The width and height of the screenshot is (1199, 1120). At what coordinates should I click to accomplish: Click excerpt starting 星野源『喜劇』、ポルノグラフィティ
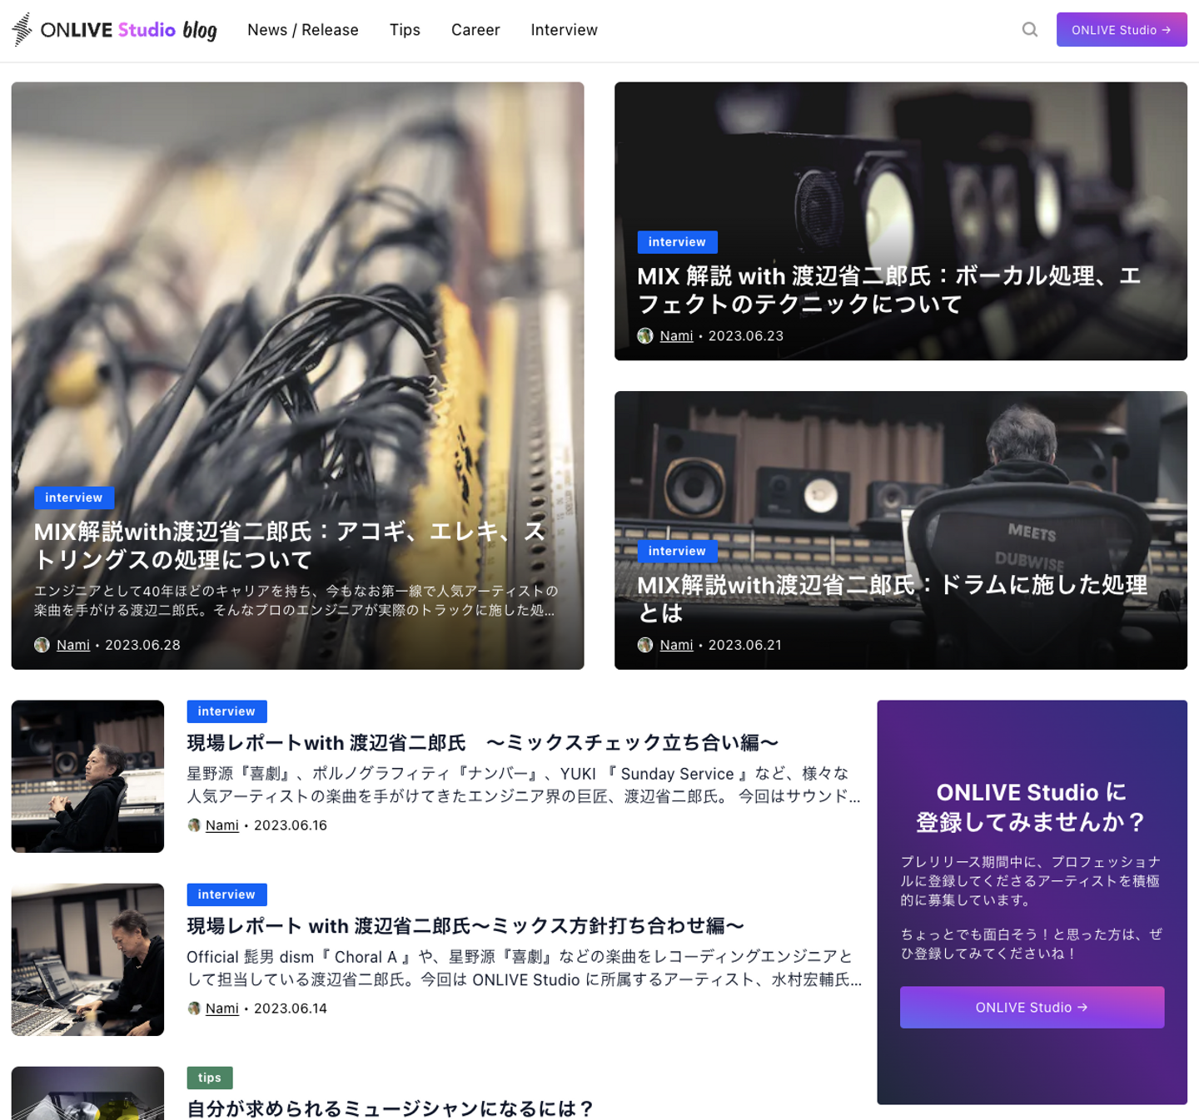point(524,785)
